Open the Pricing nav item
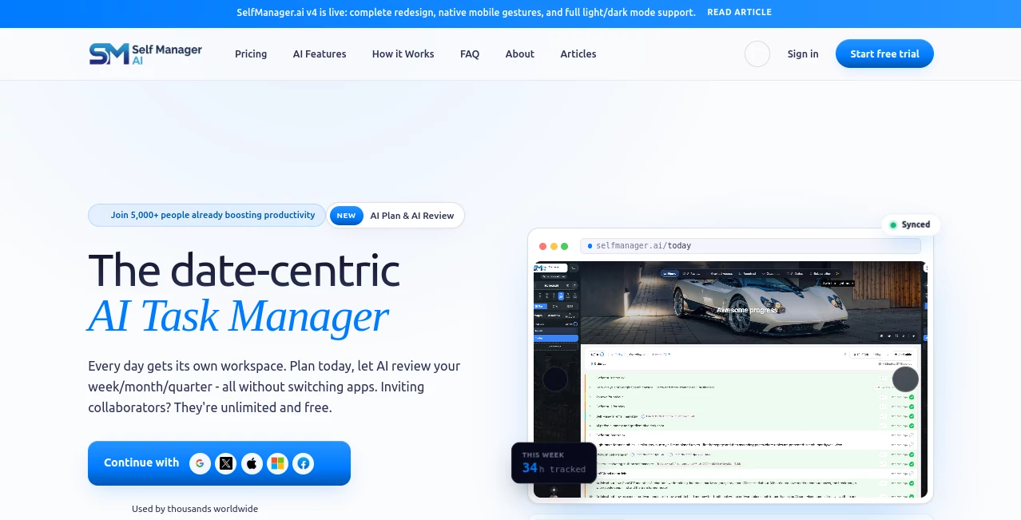This screenshot has width=1021, height=520. tap(251, 54)
